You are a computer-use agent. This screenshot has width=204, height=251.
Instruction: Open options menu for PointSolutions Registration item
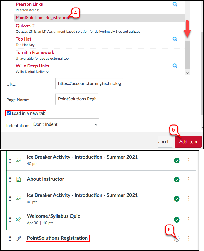pos(189,238)
